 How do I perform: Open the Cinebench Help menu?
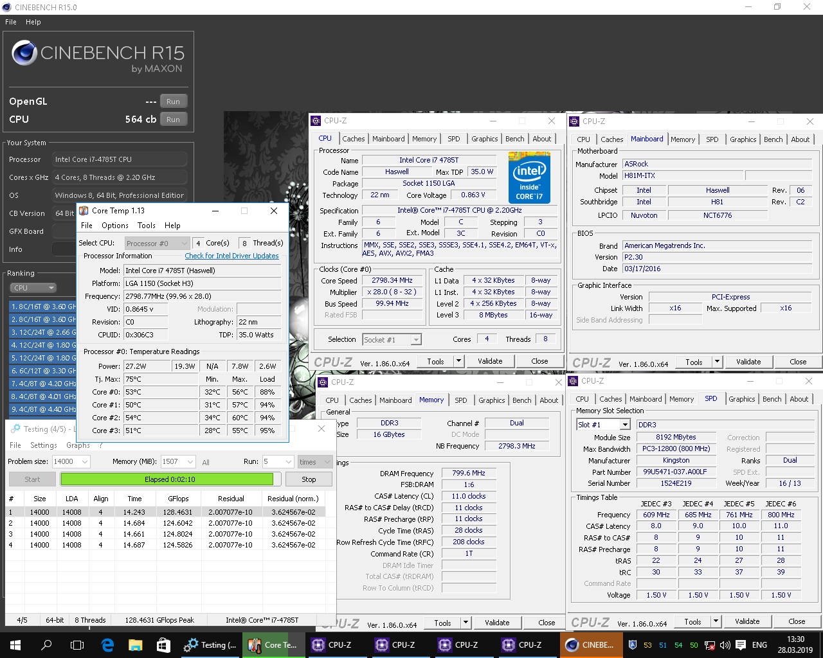pos(33,22)
